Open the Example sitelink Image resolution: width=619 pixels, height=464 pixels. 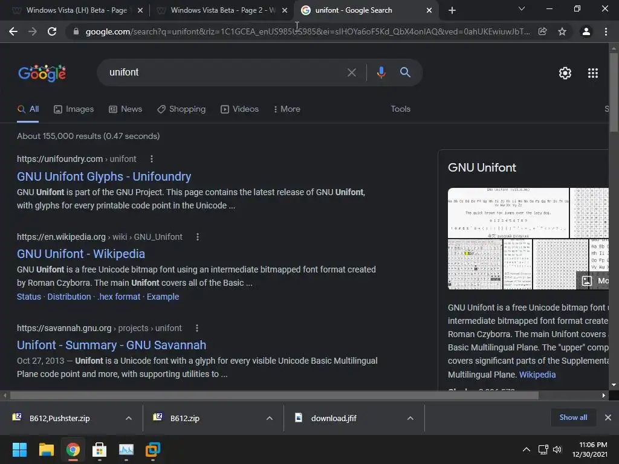[163, 297]
